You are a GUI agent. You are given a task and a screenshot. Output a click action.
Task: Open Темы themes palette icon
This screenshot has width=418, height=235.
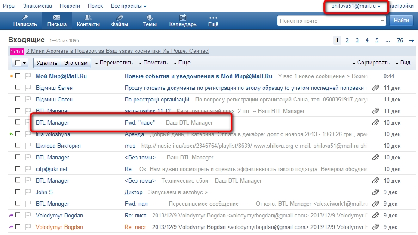pos(149,18)
